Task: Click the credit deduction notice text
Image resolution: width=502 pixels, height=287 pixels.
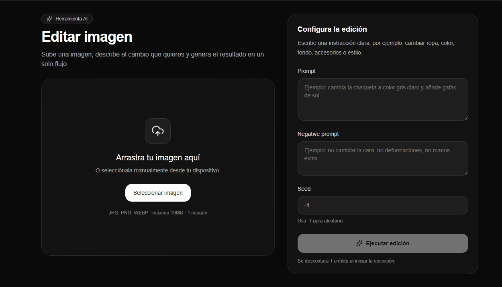Action: click(x=346, y=261)
